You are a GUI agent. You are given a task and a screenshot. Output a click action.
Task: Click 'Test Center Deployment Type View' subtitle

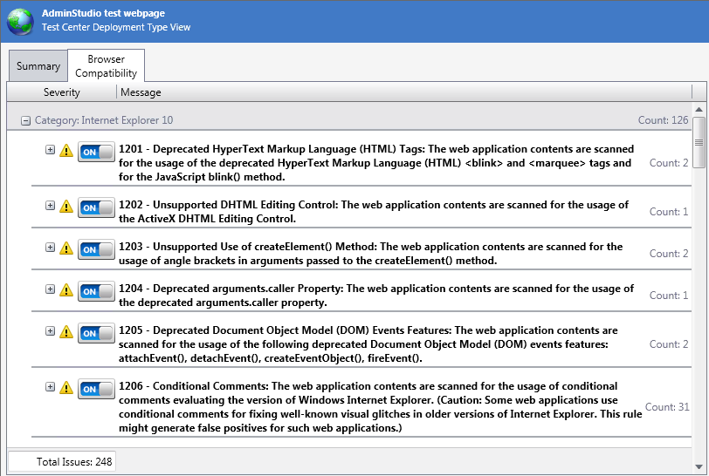pos(116,28)
